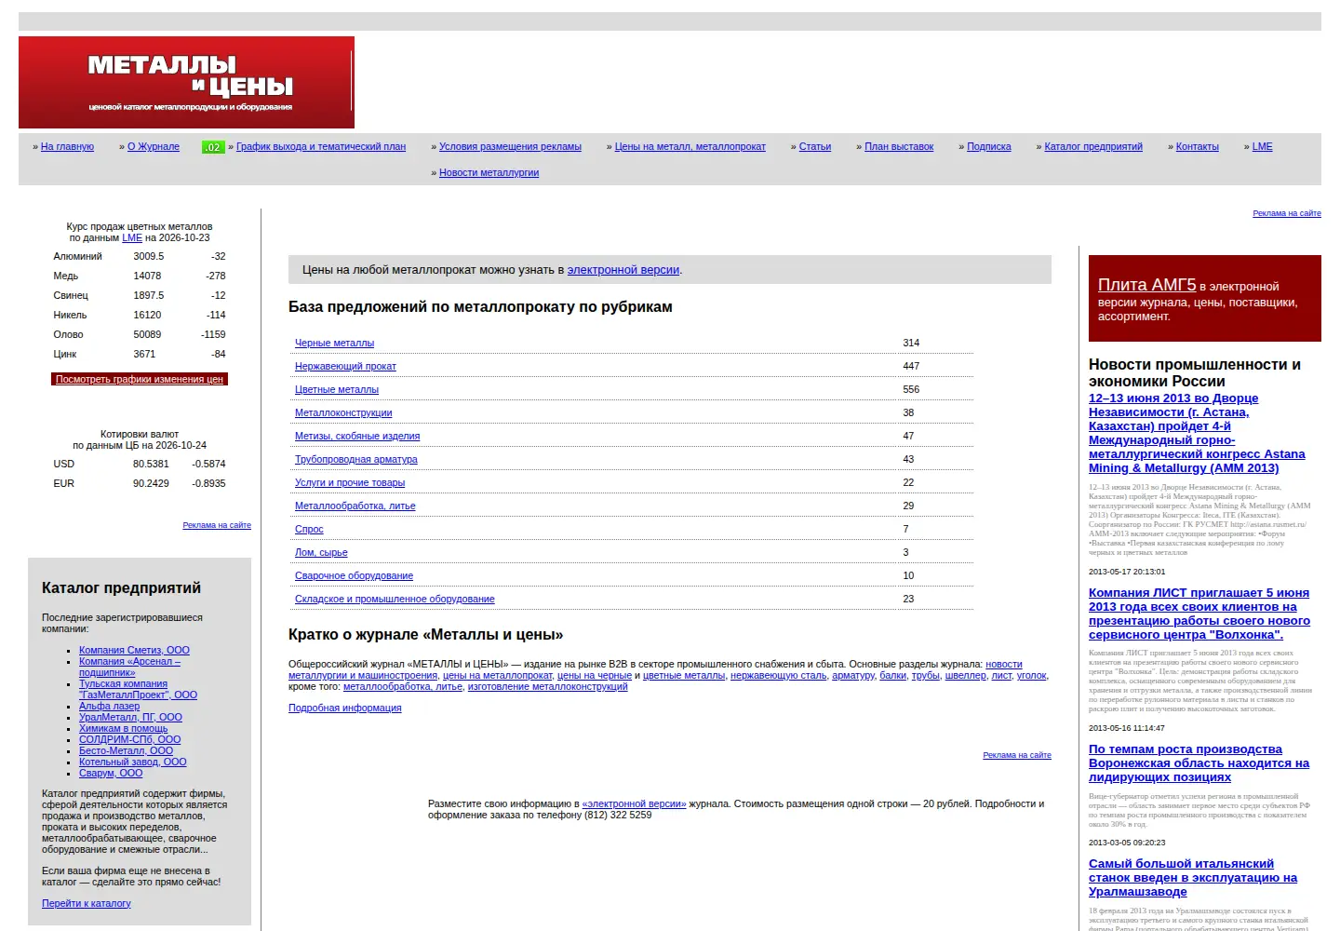Screen dimensions: 1340x931
Task: Click LME link in metals rate header
Action: pyautogui.click(x=132, y=238)
